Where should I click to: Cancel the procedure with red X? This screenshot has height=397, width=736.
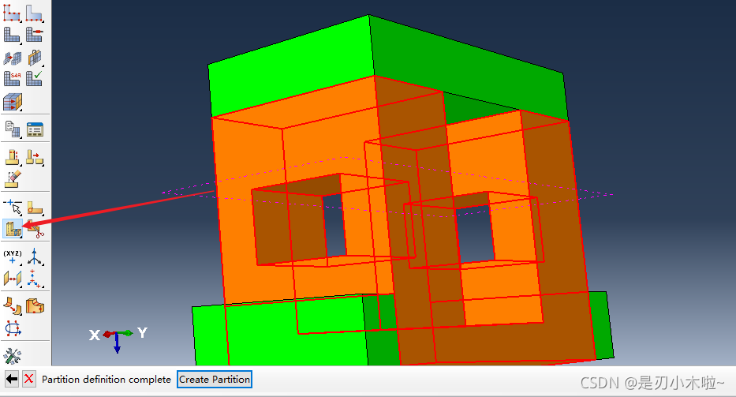click(28, 380)
